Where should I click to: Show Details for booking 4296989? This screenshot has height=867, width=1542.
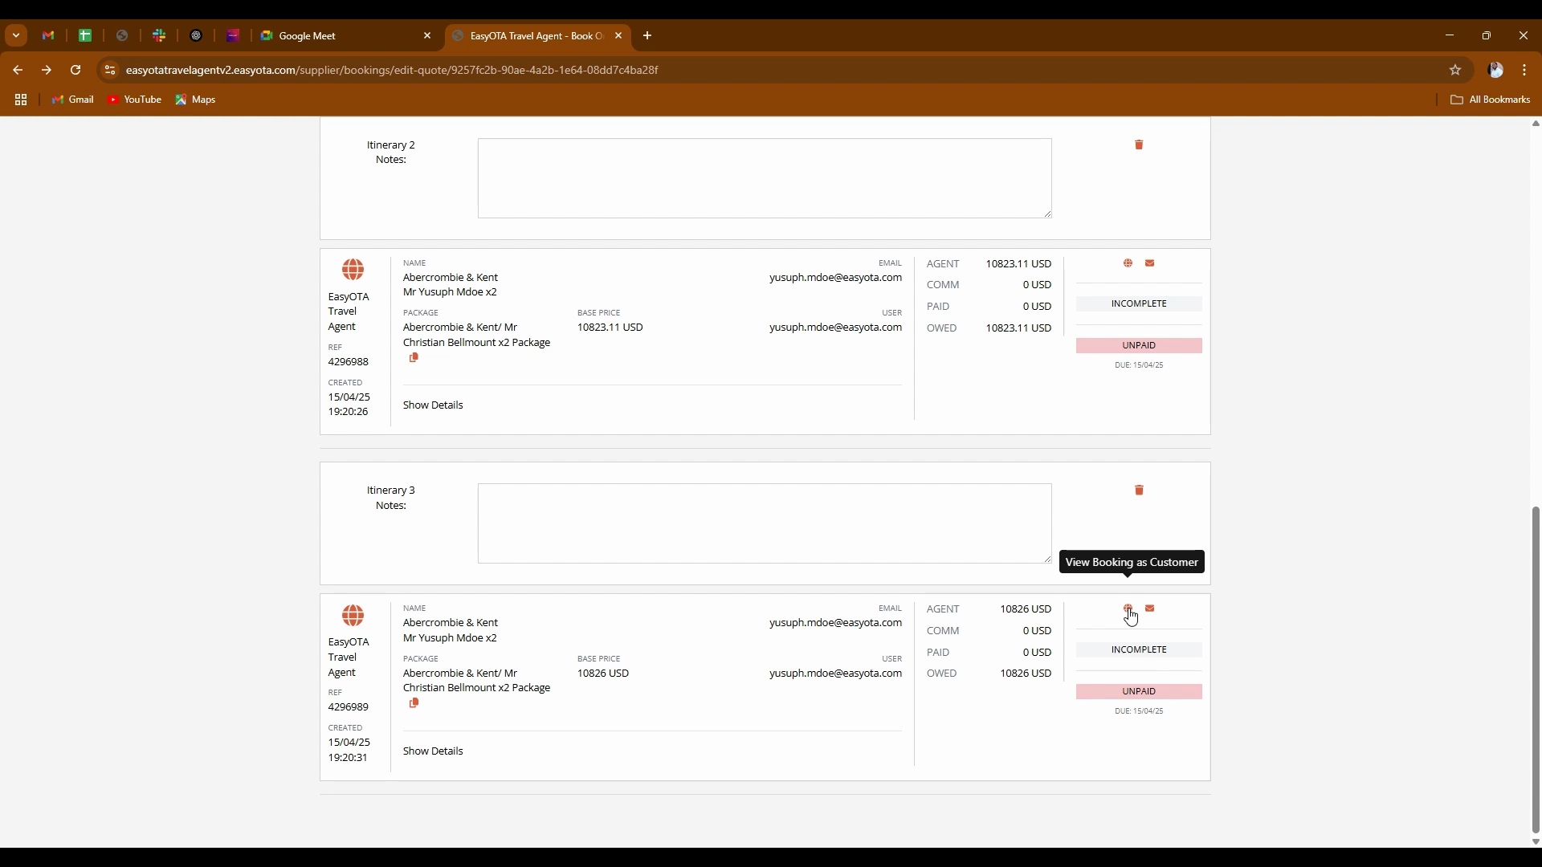point(433,751)
